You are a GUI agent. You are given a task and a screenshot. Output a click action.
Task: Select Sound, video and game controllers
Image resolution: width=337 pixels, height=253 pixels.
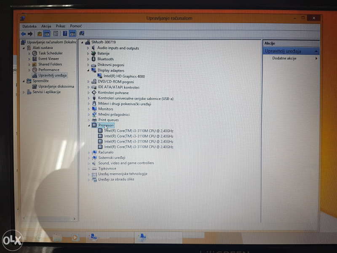126,163
